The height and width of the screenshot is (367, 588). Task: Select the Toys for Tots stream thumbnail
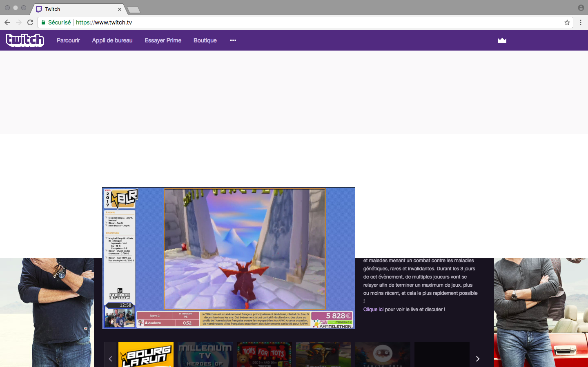pyautogui.click(x=264, y=354)
